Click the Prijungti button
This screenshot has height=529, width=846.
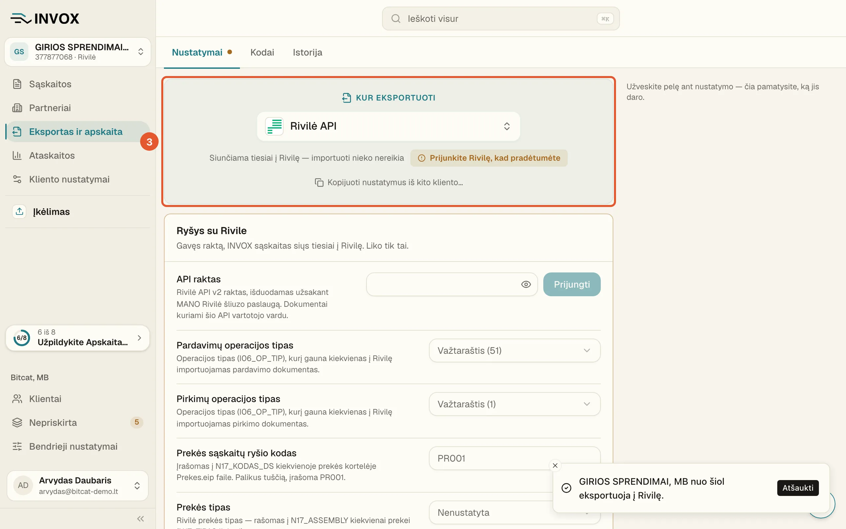pos(572,284)
